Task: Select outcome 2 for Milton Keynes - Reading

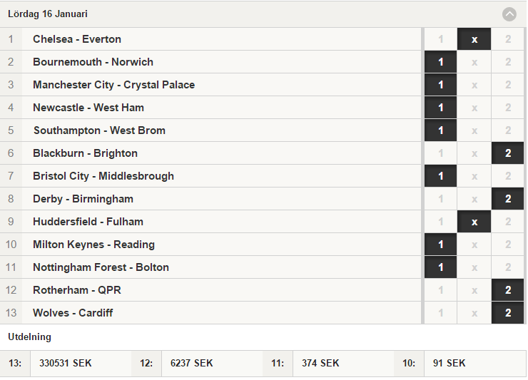Action: 508,245
